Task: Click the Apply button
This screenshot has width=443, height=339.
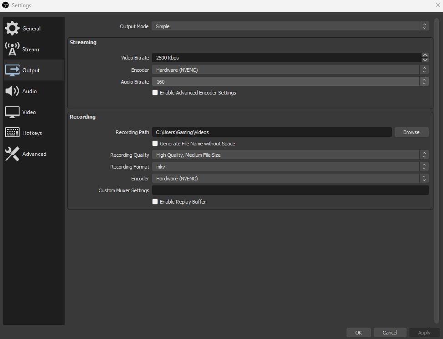Action: click(424, 333)
